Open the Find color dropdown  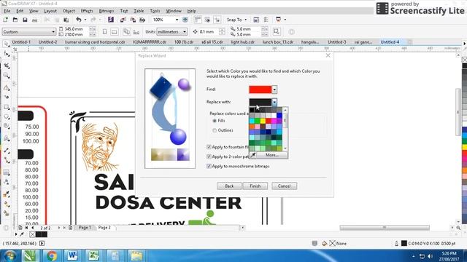click(x=274, y=90)
